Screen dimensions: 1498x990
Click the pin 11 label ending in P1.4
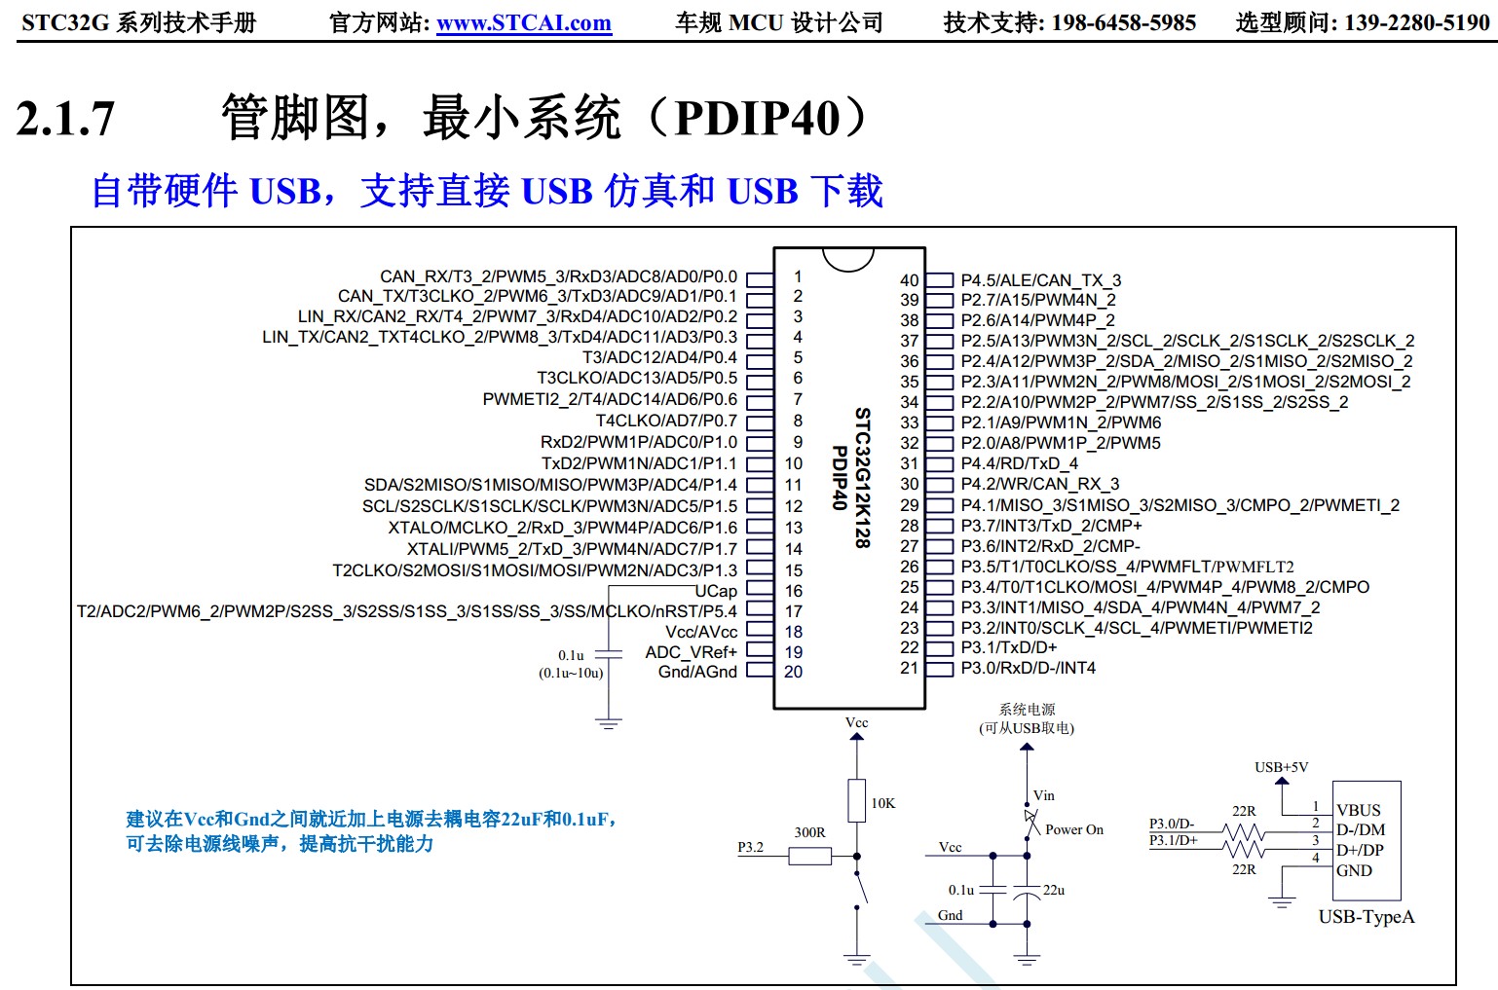(550, 485)
